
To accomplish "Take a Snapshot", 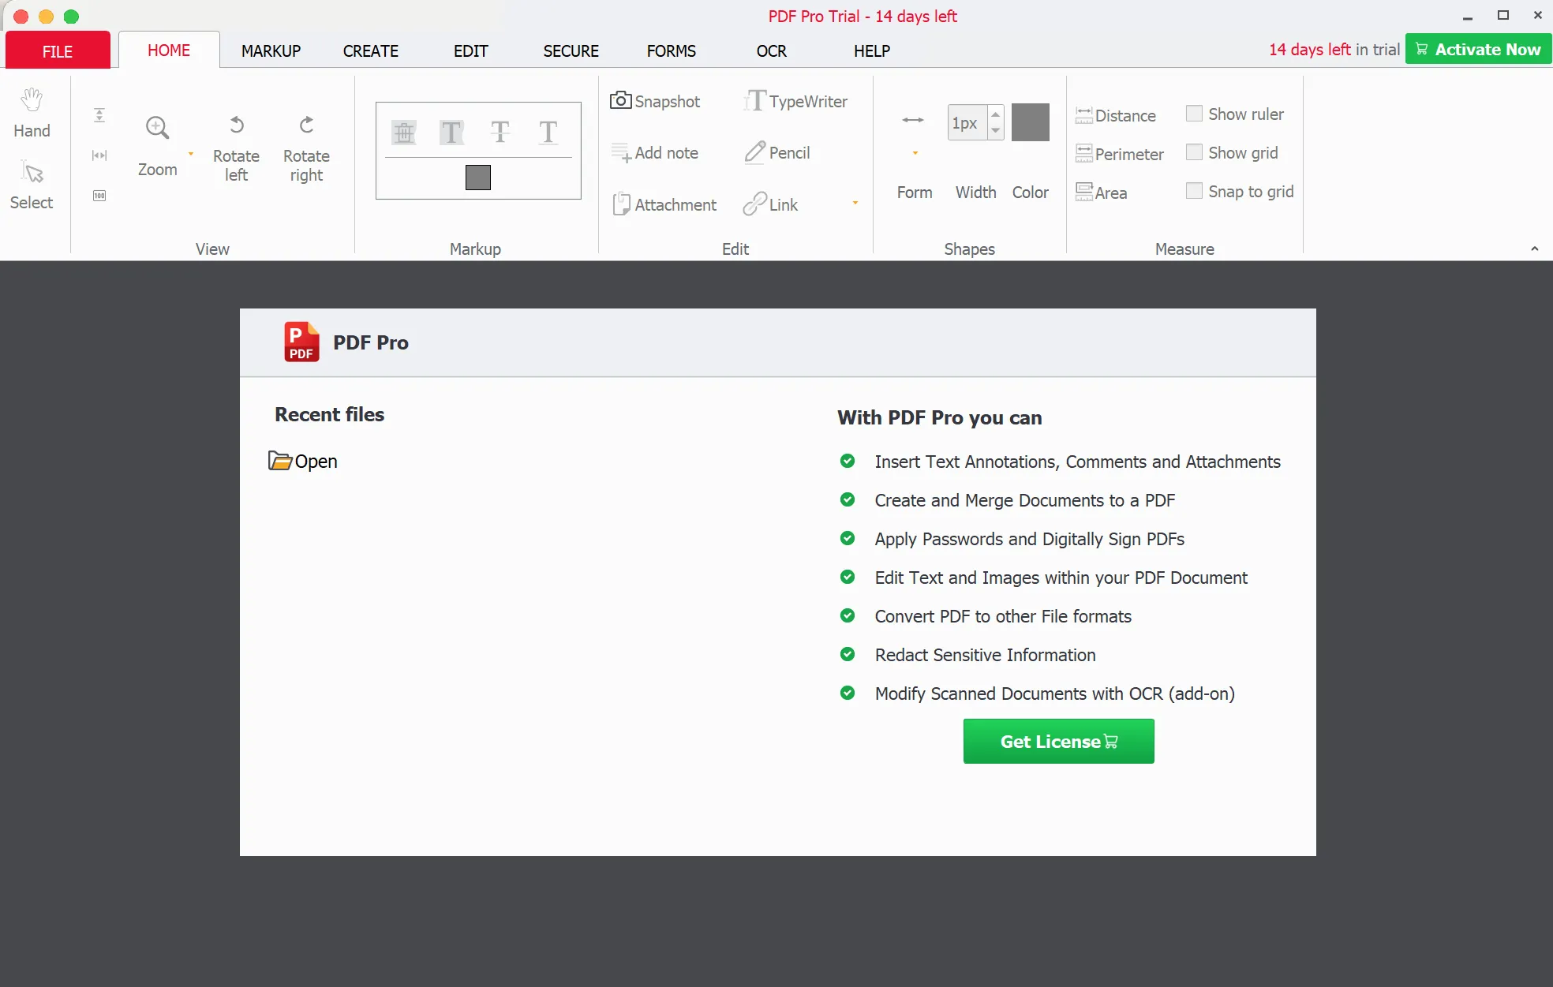I will pyautogui.click(x=655, y=101).
